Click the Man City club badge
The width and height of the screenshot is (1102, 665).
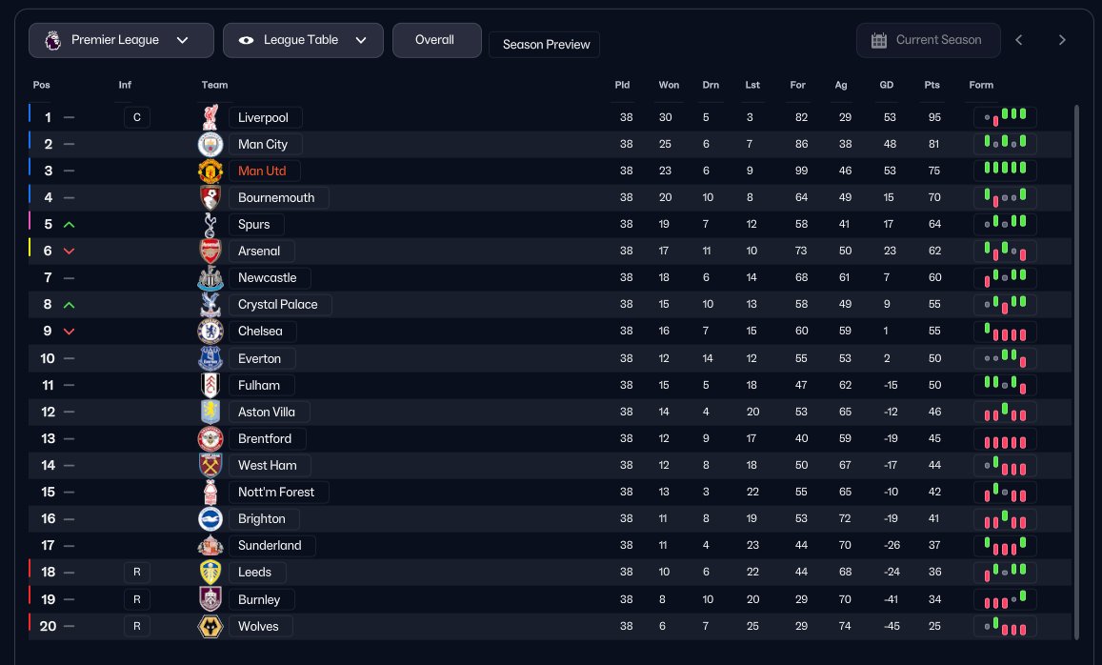pos(210,144)
